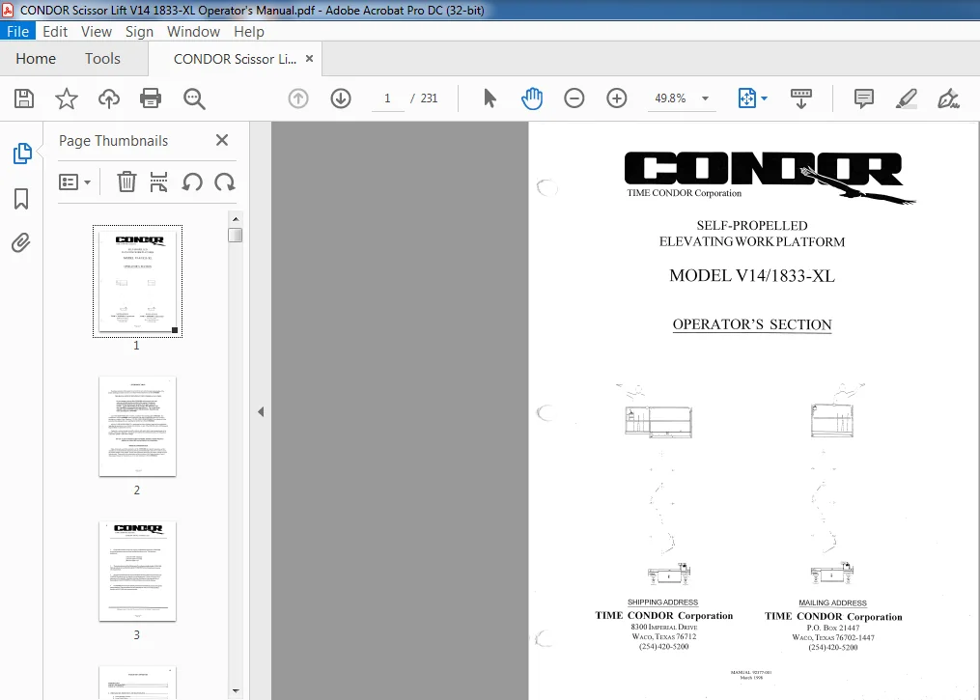Screen dimensions: 980x700
Task: Open the thumbnails Options dropdown menu
Action: (x=74, y=182)
